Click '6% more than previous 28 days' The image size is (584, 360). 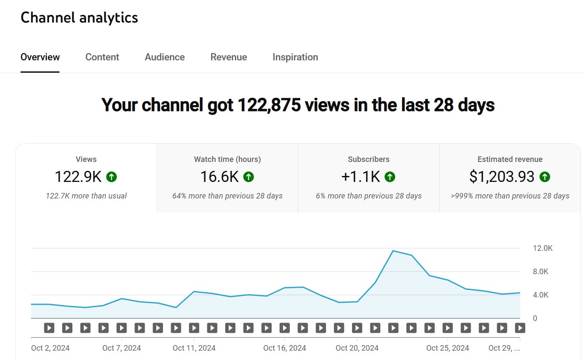(x=369, y=196)
